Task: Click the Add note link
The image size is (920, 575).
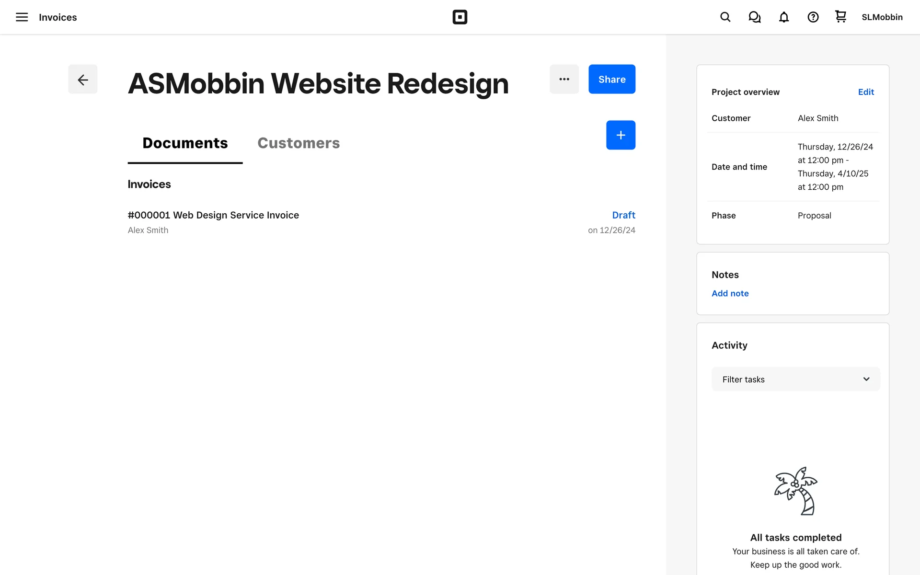Action: [730, 293]
